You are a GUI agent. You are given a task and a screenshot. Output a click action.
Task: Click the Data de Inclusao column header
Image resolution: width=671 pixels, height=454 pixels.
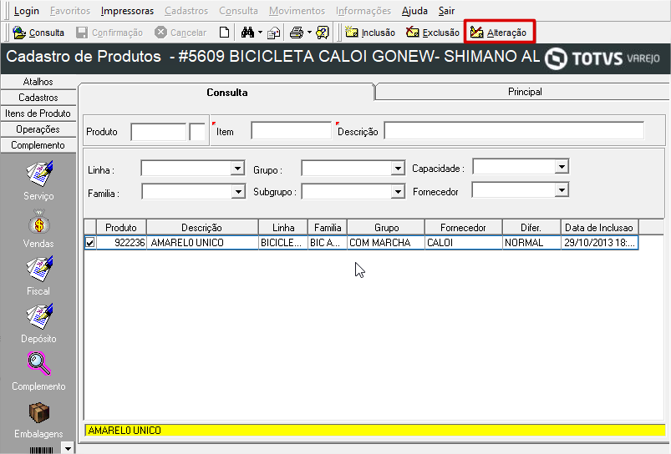599,228
